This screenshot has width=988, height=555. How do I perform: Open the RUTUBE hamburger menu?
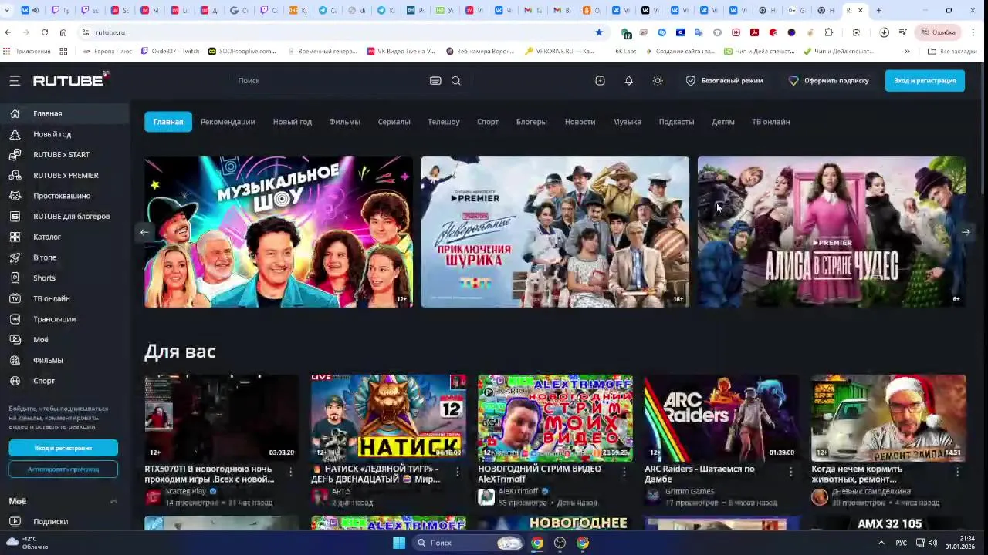(15, 80)
